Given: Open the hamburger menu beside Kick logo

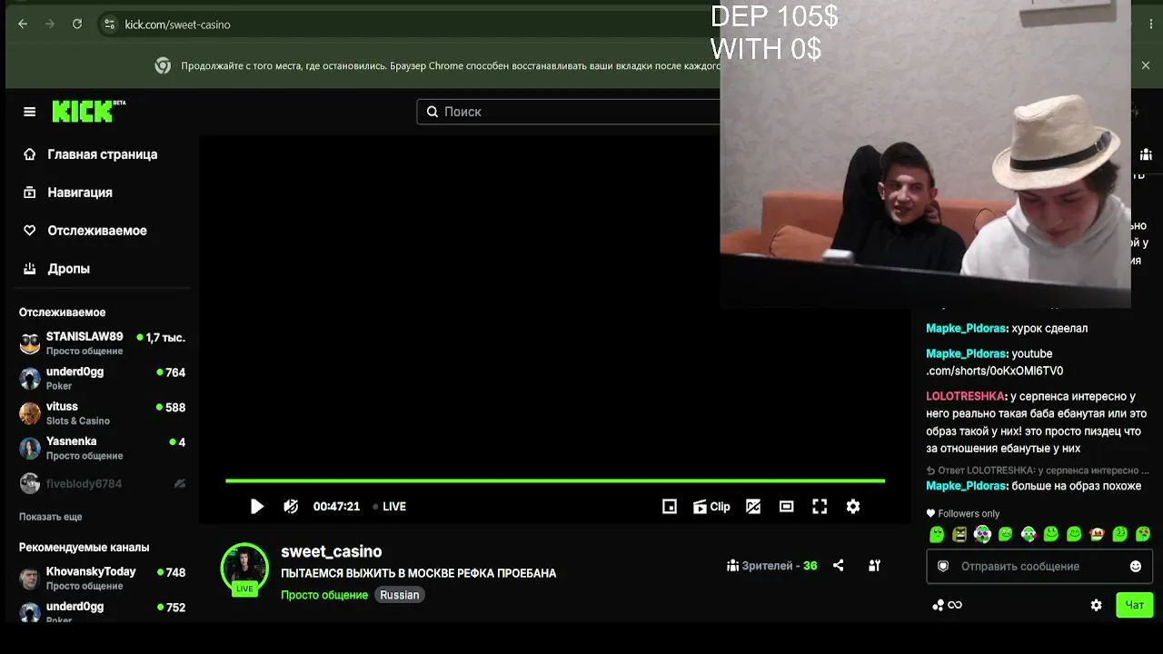Looking at the screenshot, I should pos(30,112).
